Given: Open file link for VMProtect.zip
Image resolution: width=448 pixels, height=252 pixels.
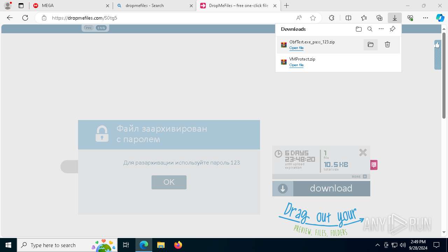Looking at the screenshot, I should [296, 65].
